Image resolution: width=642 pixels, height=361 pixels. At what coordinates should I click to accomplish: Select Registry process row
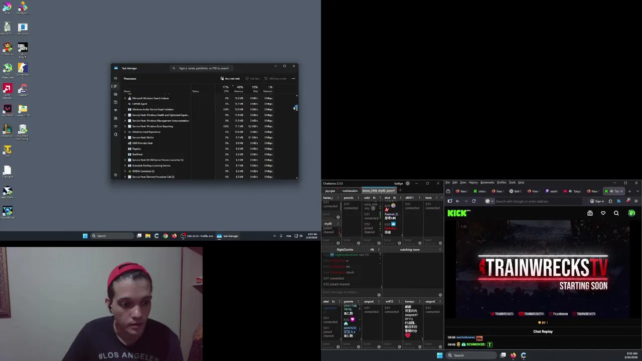tap(198, 149)
